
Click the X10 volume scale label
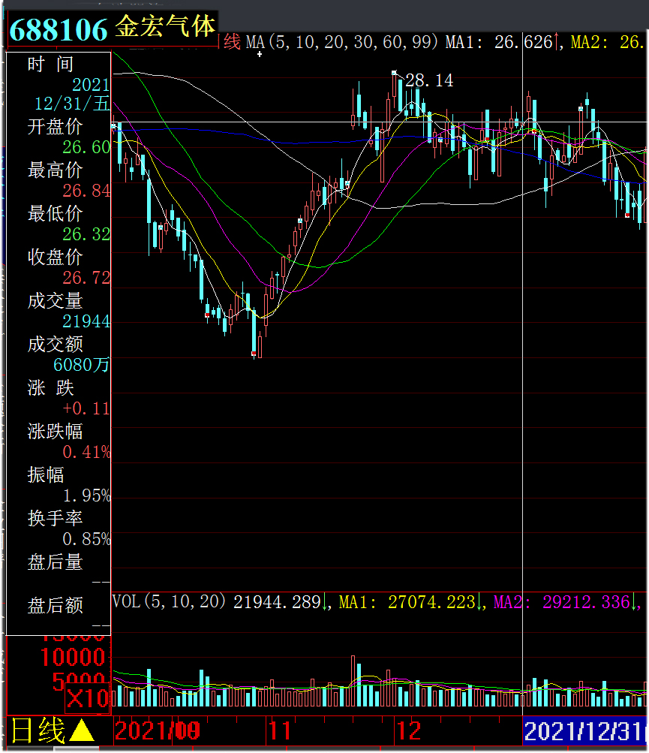pyautogui.click(x=89, y=698)
